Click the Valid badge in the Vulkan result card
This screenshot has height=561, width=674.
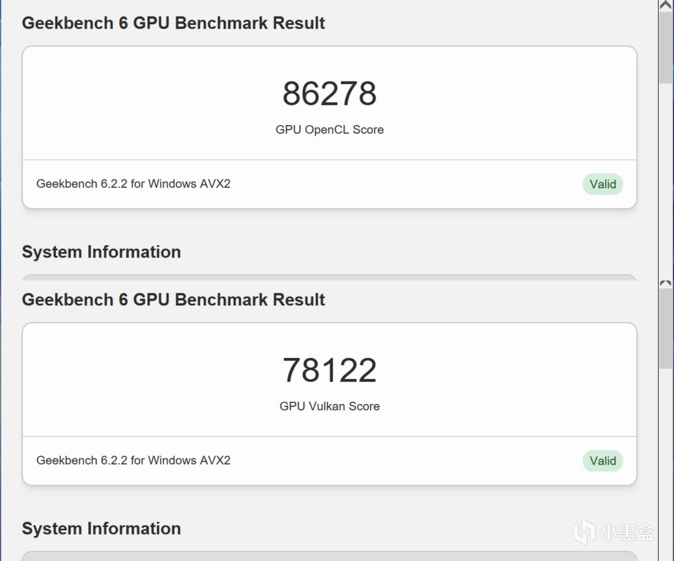point(603,461)
